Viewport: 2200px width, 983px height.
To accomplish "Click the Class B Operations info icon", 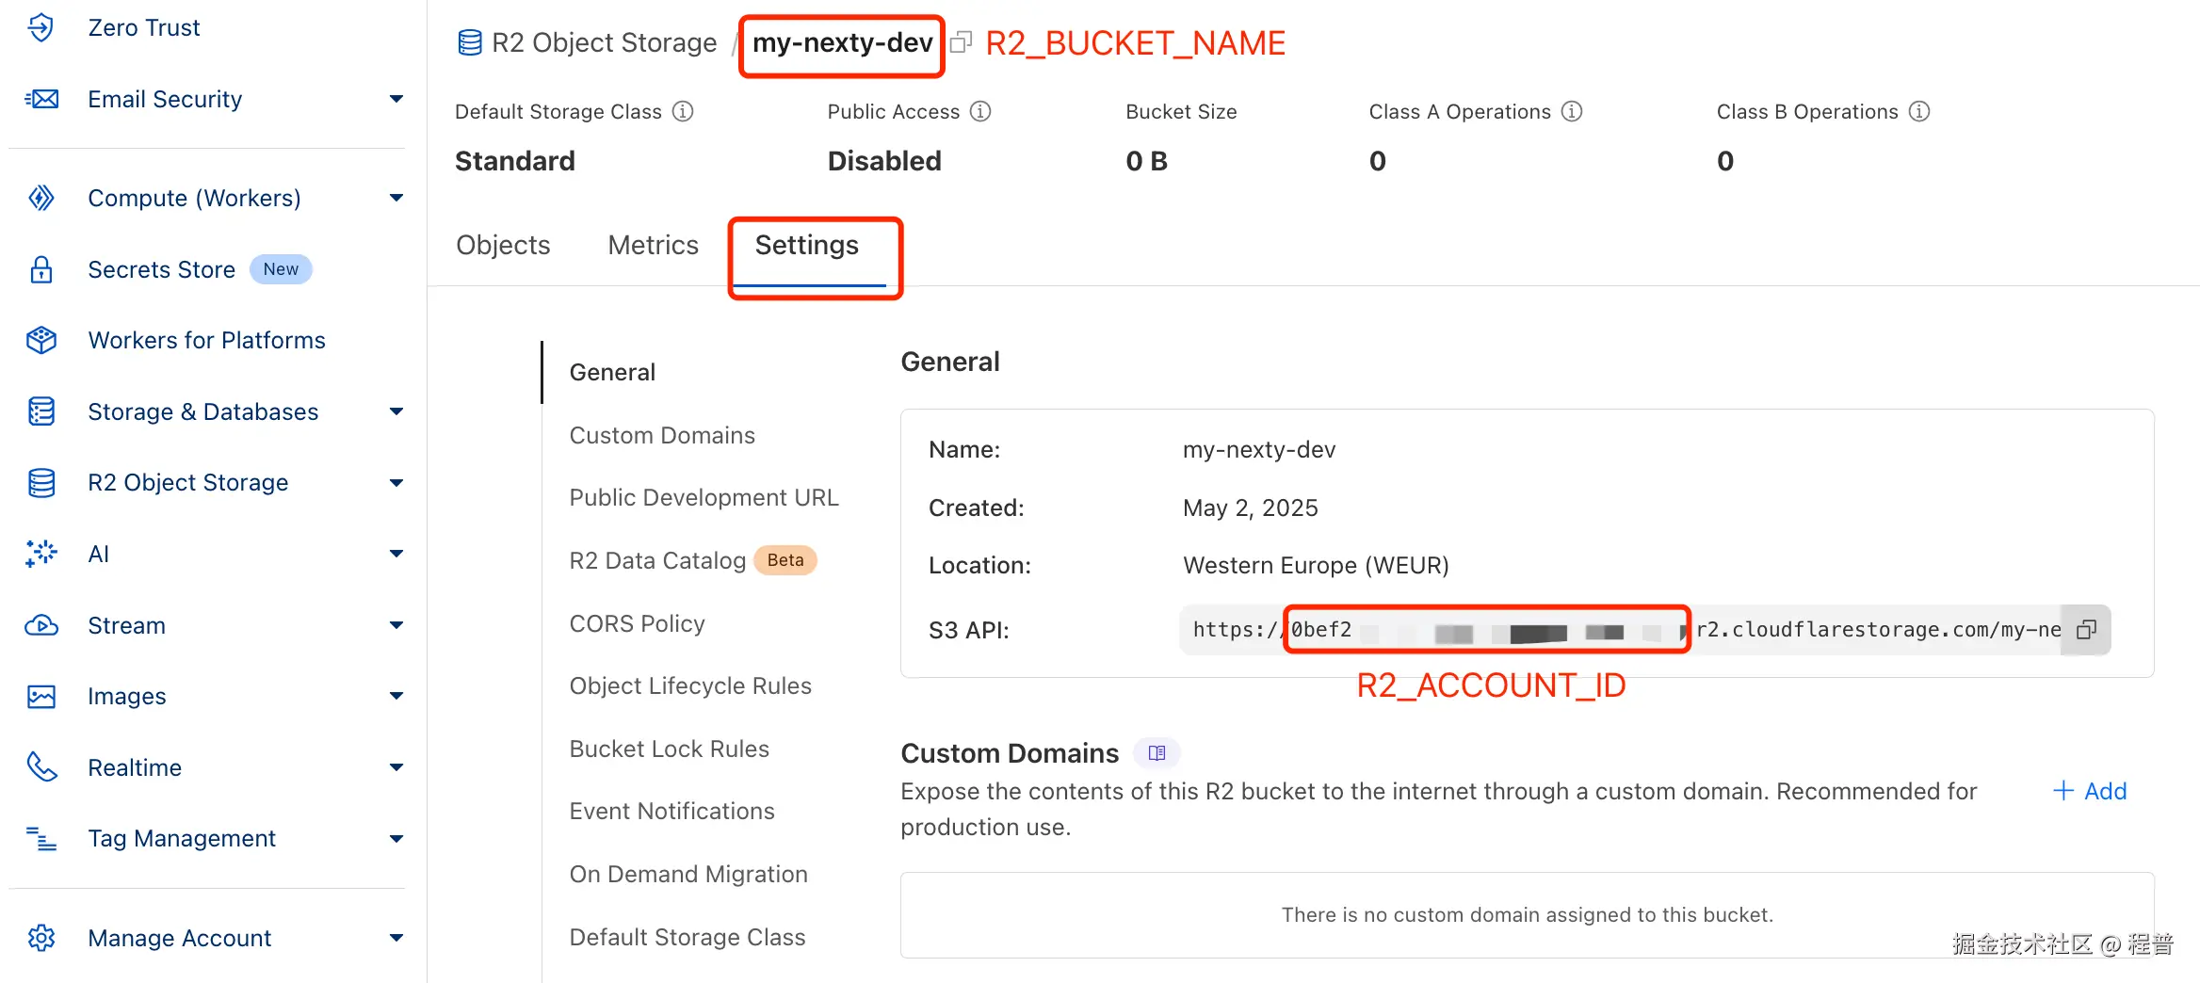I will tap(1919, 112).
